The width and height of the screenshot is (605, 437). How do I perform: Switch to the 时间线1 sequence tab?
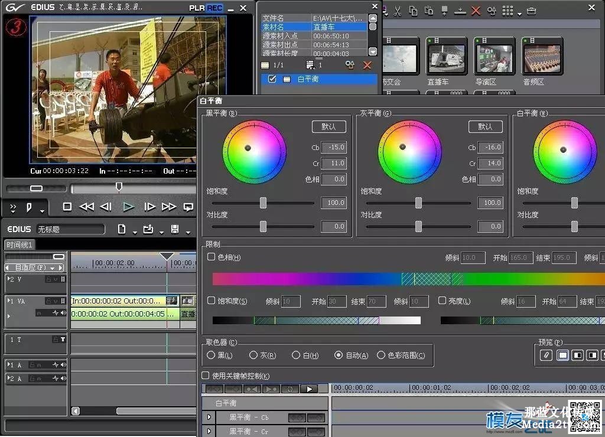(20, 244)
